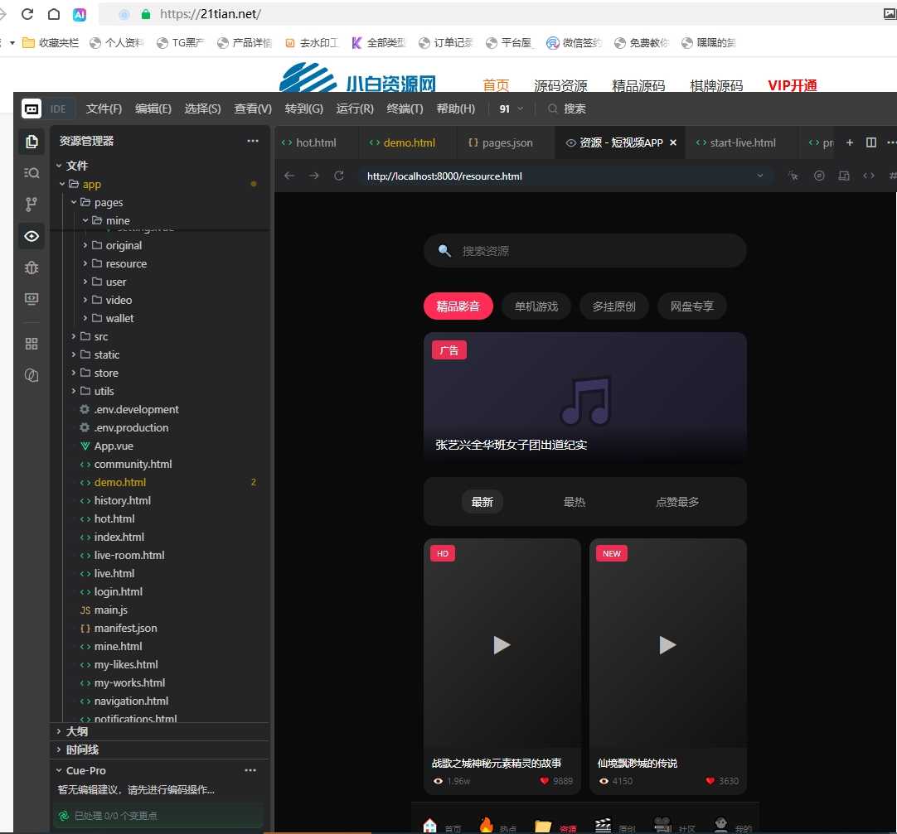Open the 91 dropdown in the IDE title bar

tap(511, 108)
